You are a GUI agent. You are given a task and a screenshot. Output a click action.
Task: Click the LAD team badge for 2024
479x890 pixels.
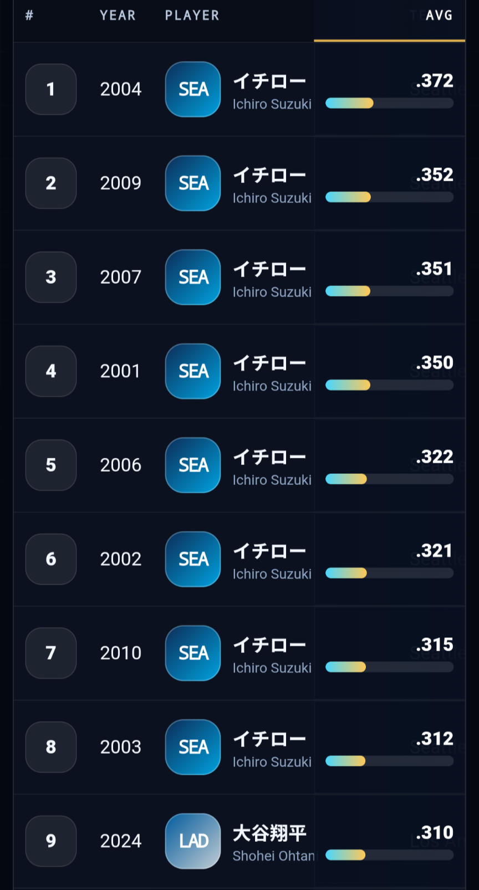pyautogui.click(x=193, y=841)
